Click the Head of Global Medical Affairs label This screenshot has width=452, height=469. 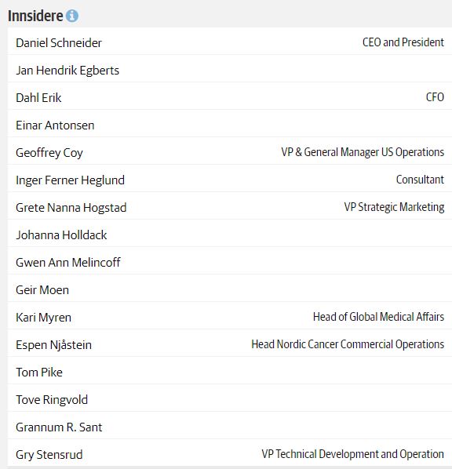tap(378, 317)
